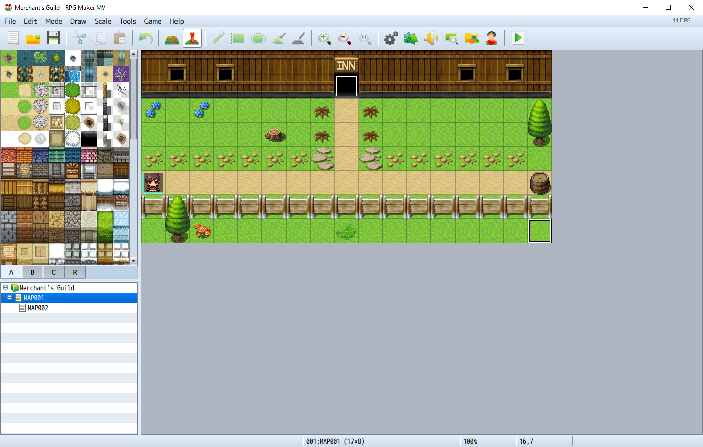Open the Character Generator icon

[x=491, y=38]
